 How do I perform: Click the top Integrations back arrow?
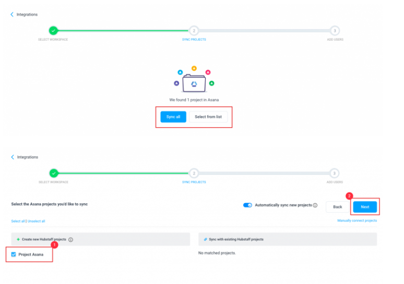coord(12,15)
